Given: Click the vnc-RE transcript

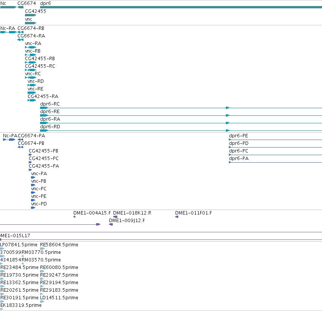Looking at the screenshot, I should point(32,93).
